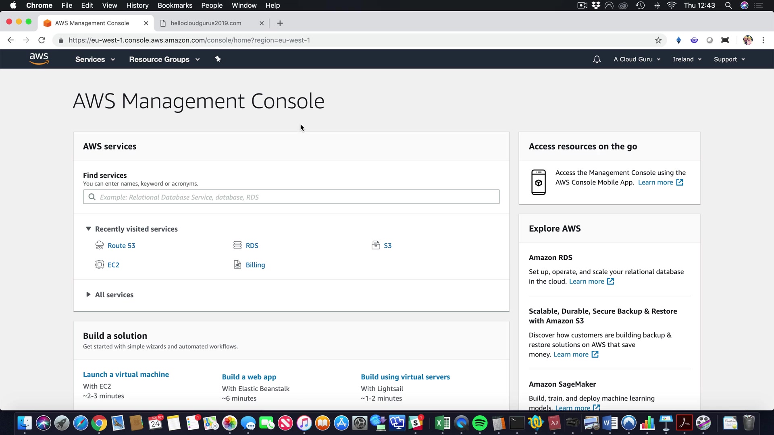774x435 pixels.
Task: Open the Ireland region selector
Action: pyautogui.click(x=687, y=59)
